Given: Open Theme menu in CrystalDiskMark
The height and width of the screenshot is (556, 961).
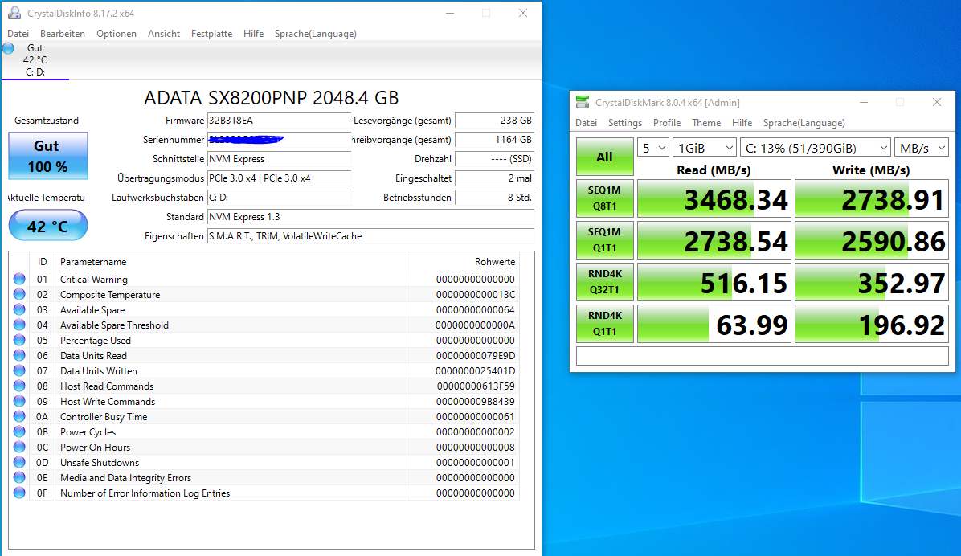Looking at the screenshot, I should click(x=706, y=123).
